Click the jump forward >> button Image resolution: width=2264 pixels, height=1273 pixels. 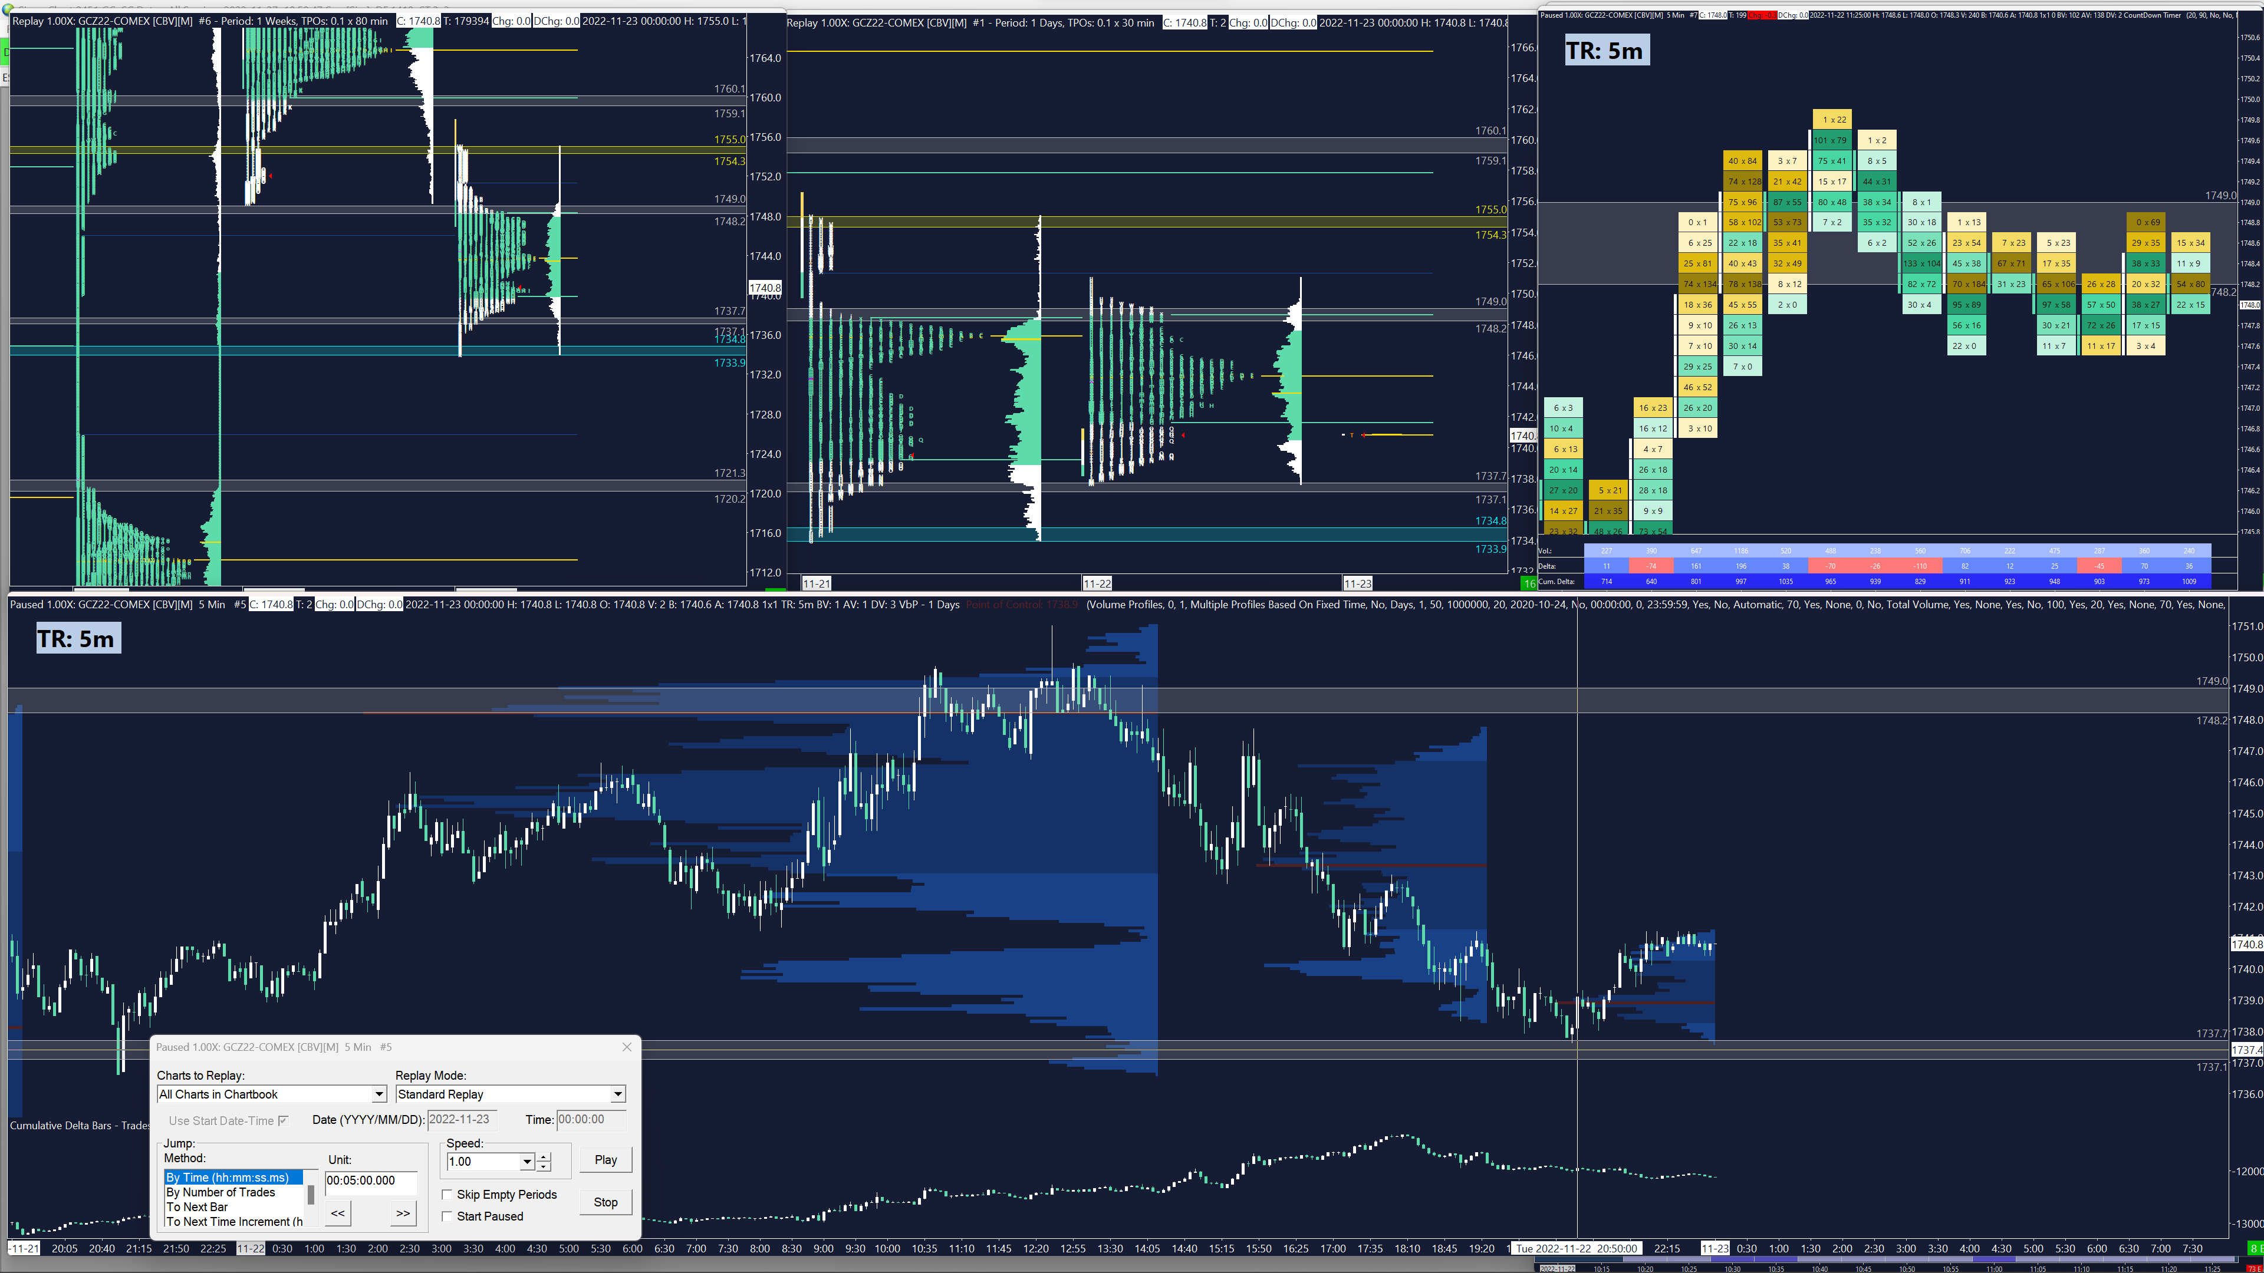(x=403, y=1213)
